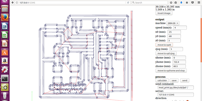The height and width of the screenshot is (101, 202).
Task: Click the speed (mm/s) input field
Action: [180, 27]
